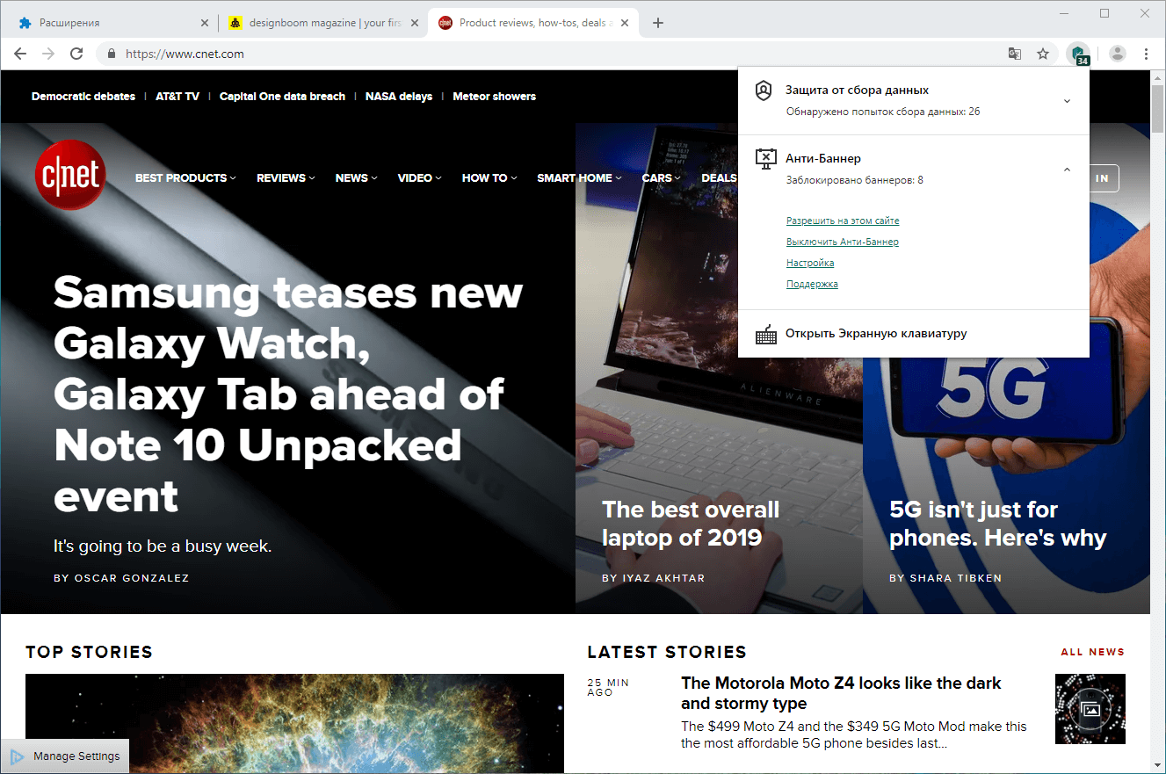The image size is (1166, 774).
Task: Open The best overall laptop of 2019 article
Action: (x=691, y=524)
